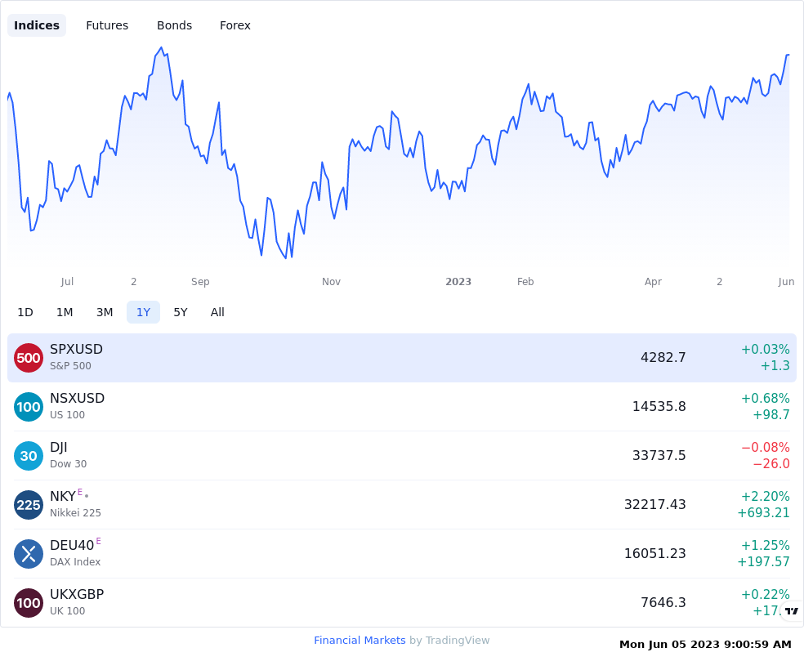Click the DAX Index description text

tap(75, 562)
